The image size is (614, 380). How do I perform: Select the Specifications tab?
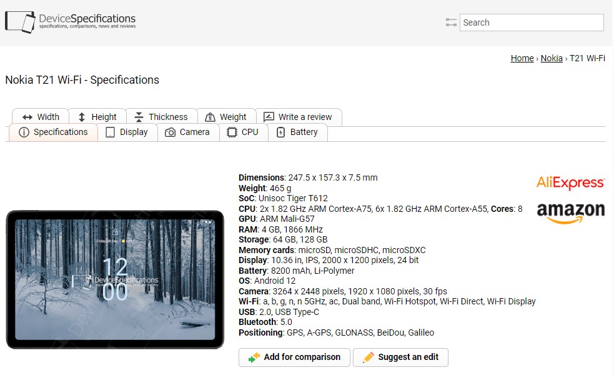click(53, 132)
